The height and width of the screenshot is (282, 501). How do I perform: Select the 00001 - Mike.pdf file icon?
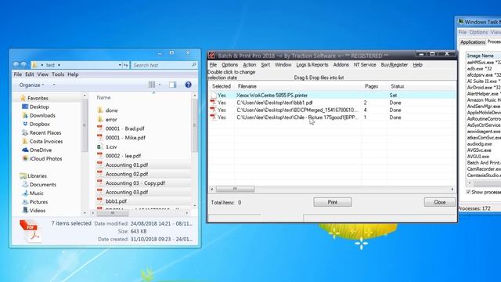coord(100,138)
